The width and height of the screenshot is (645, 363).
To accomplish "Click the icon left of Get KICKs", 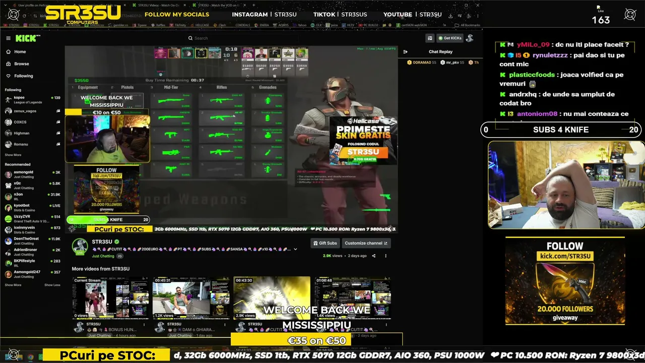I will point(430,38).
